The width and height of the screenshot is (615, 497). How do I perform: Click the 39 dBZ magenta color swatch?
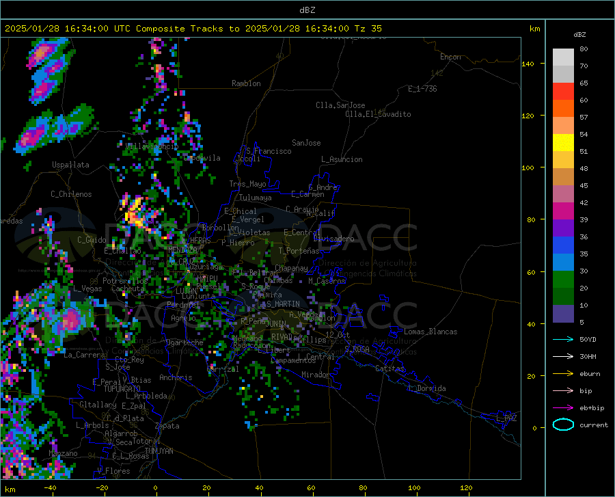563,211
